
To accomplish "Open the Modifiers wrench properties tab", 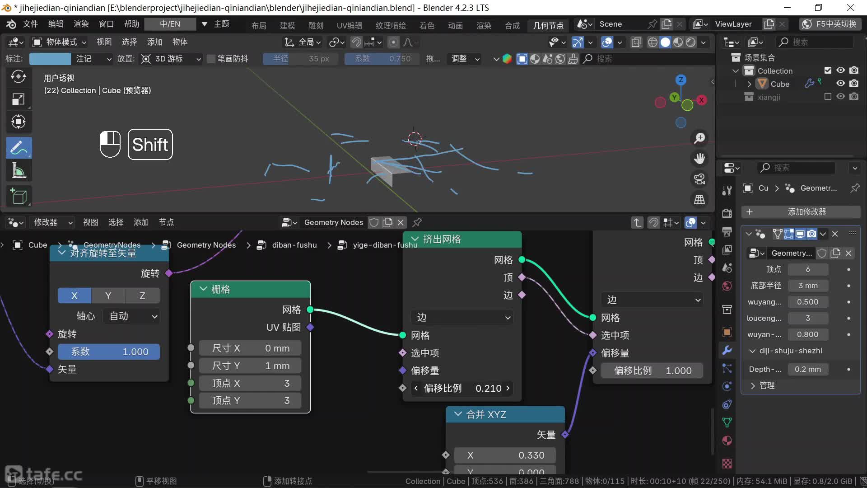I will click(727, 350).
